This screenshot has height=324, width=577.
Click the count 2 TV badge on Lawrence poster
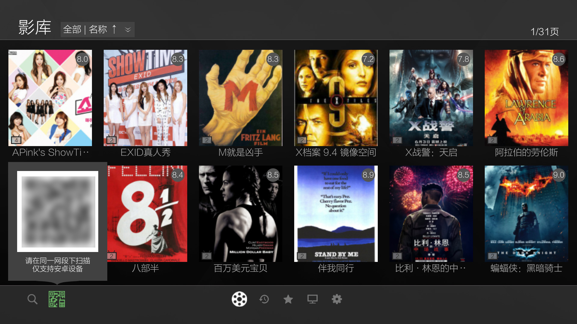tap(493, 140)
